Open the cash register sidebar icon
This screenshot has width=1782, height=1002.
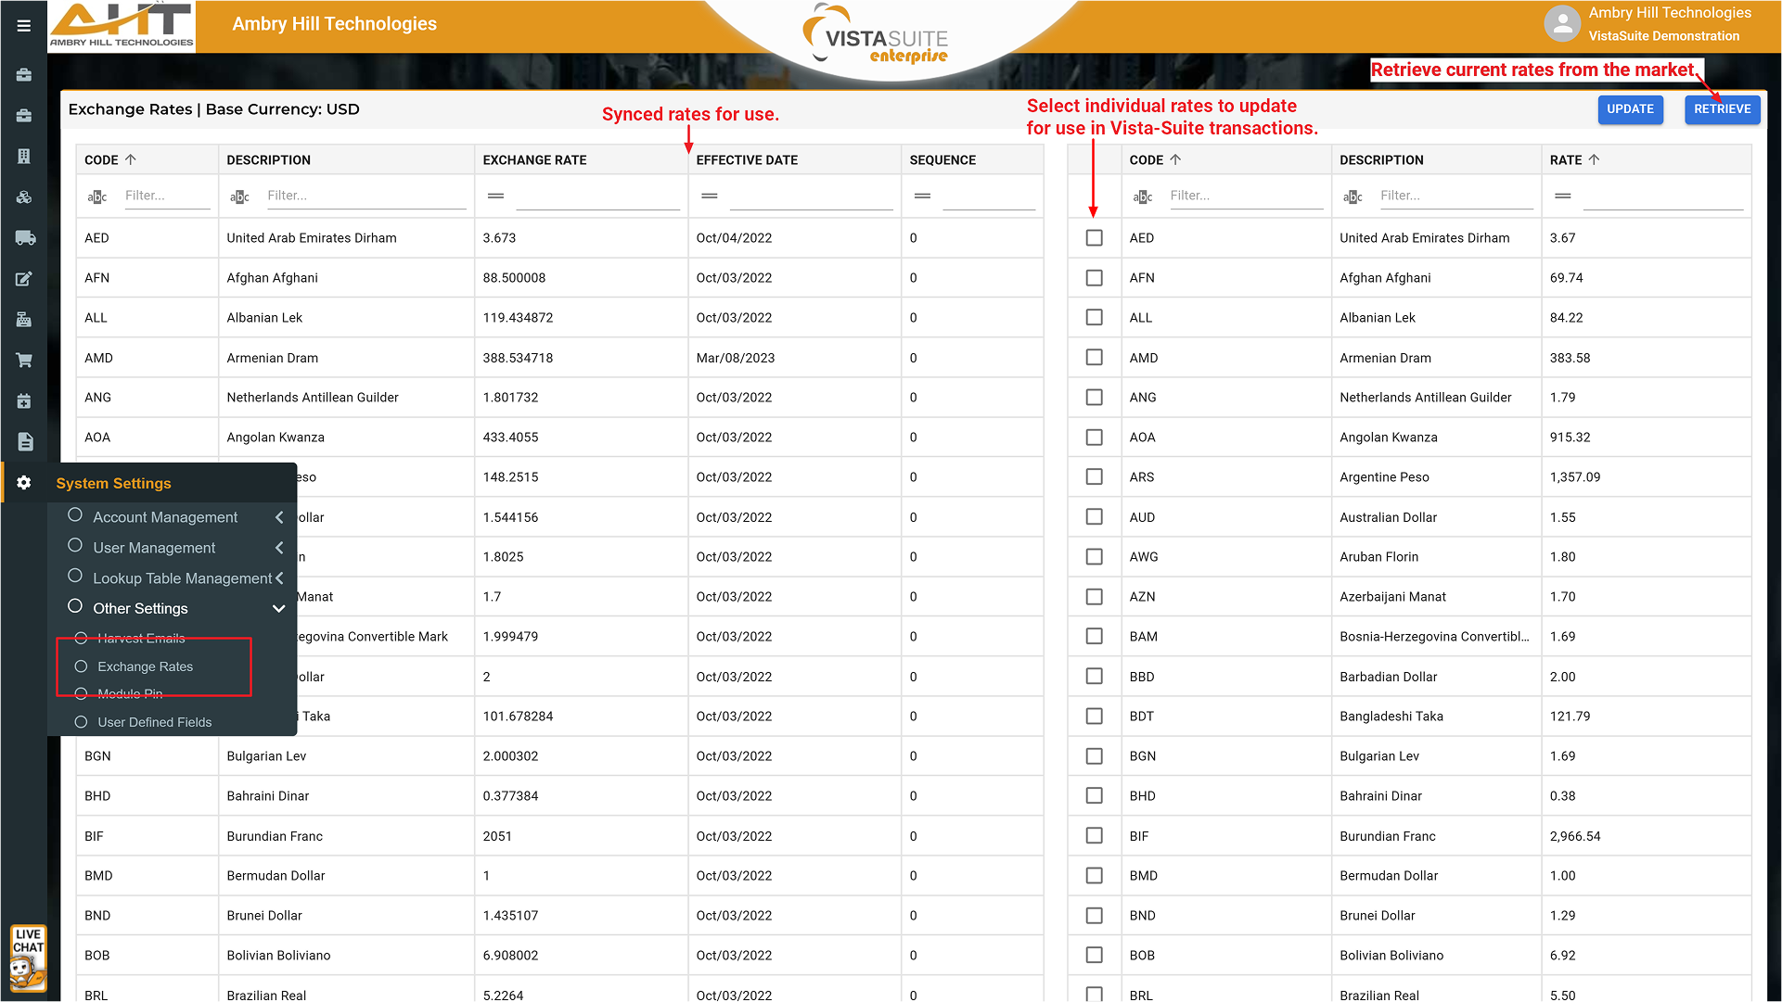coord(24,320)
